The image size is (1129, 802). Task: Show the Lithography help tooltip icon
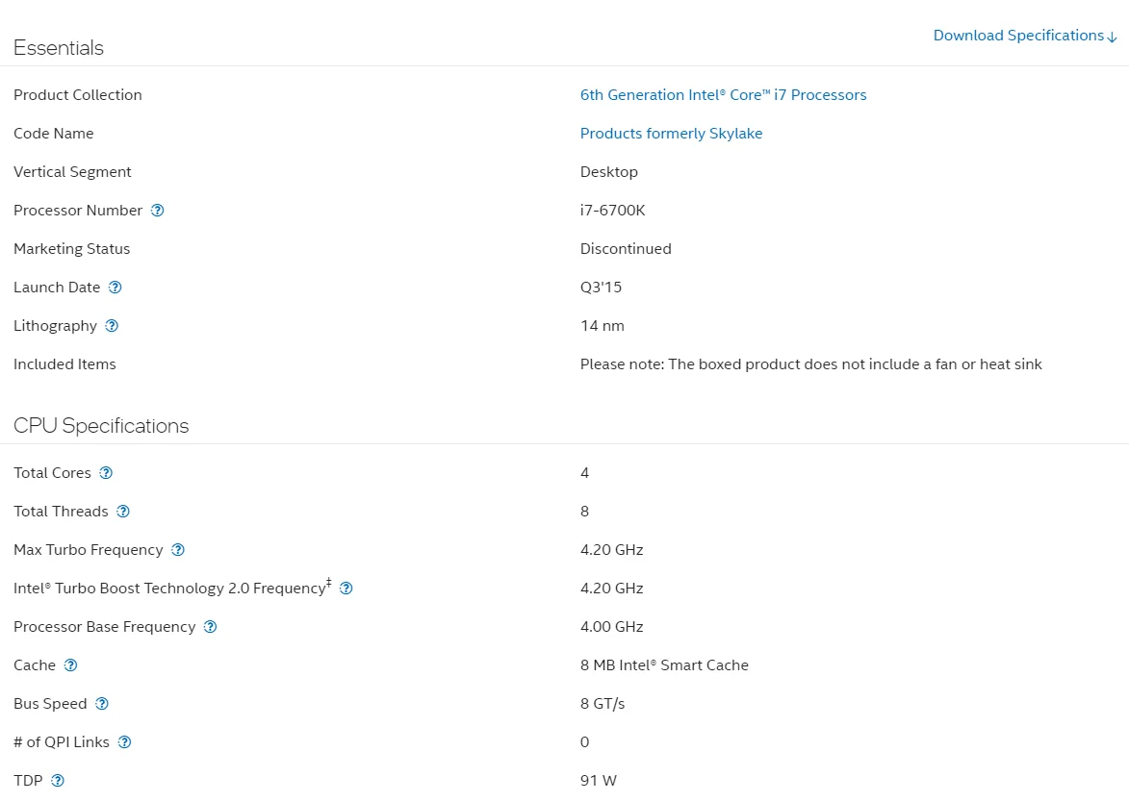point(112,325)
